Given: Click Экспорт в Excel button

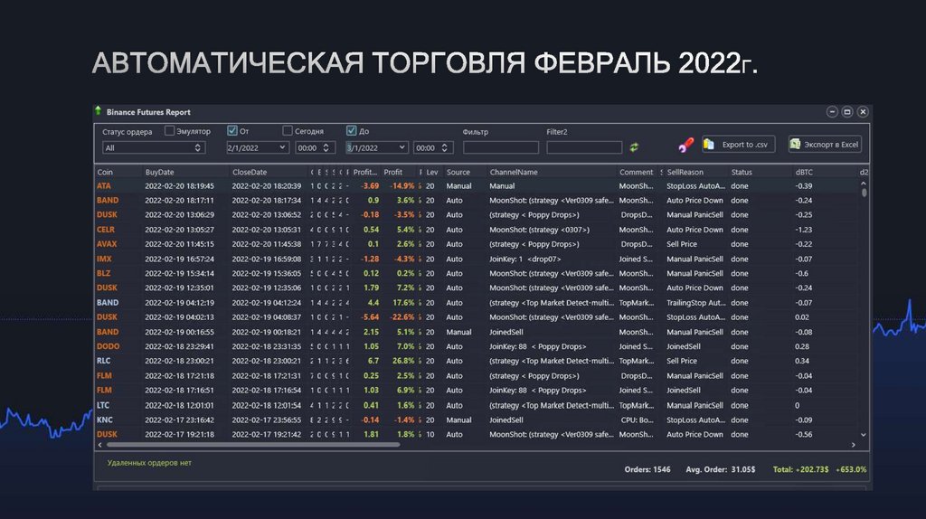Looking at the screenshot, I should coord(825,145).
